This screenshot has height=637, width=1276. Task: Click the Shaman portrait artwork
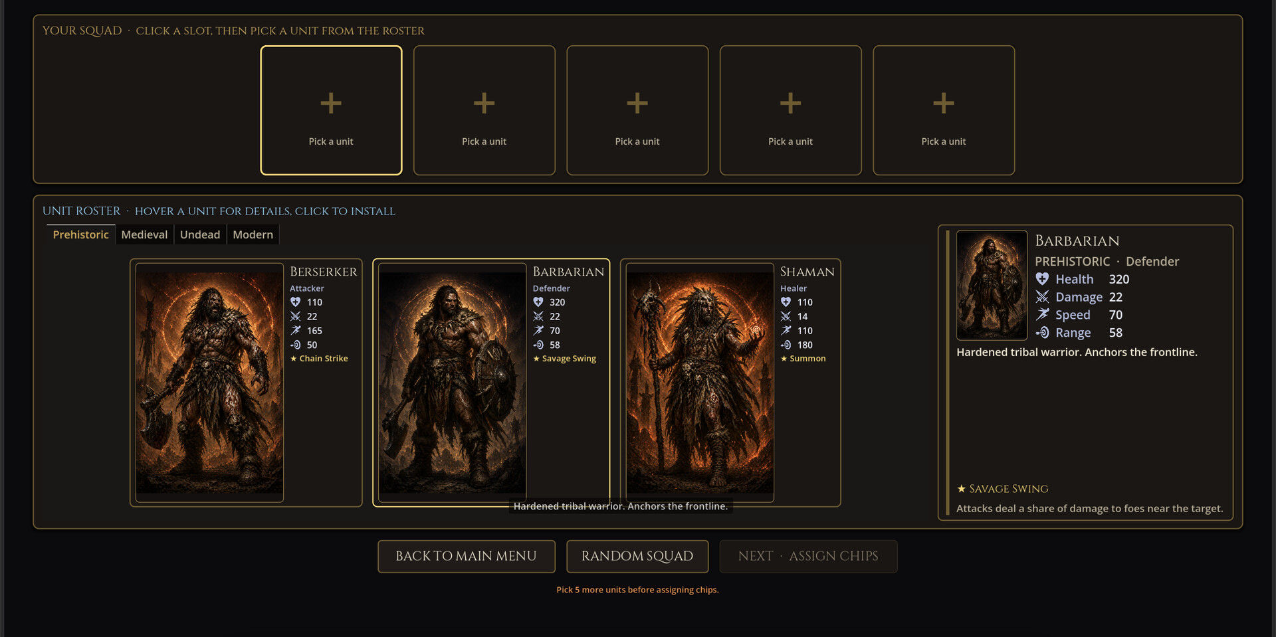700,383
